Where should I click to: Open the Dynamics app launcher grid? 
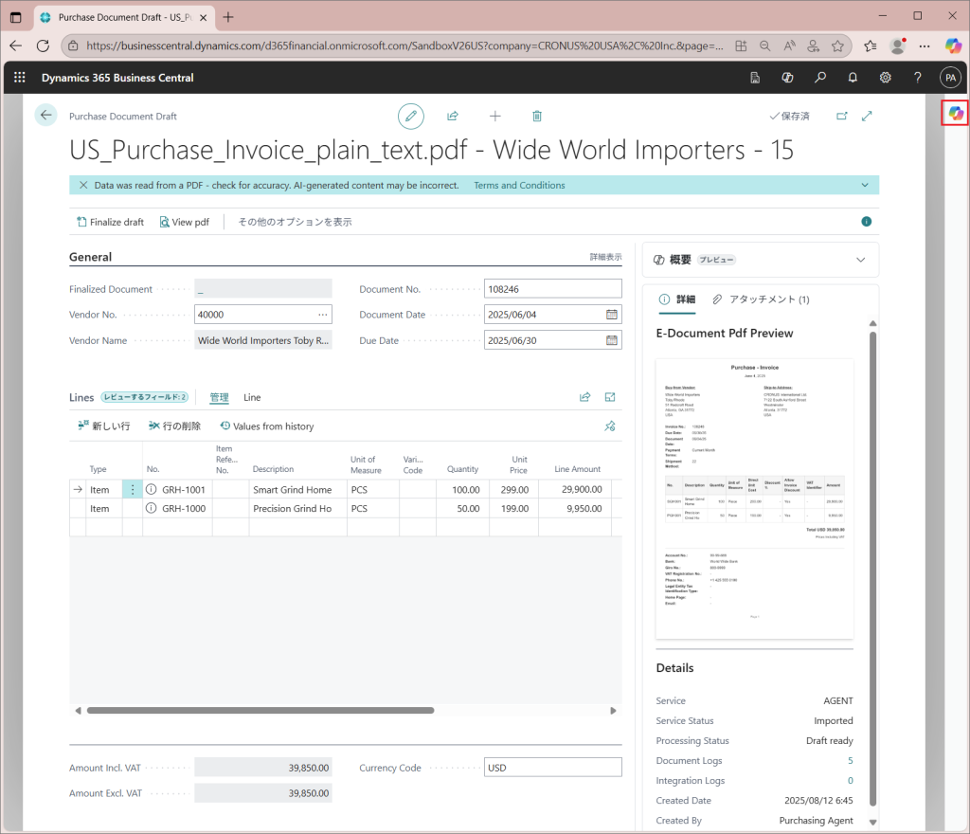(20, 78)
